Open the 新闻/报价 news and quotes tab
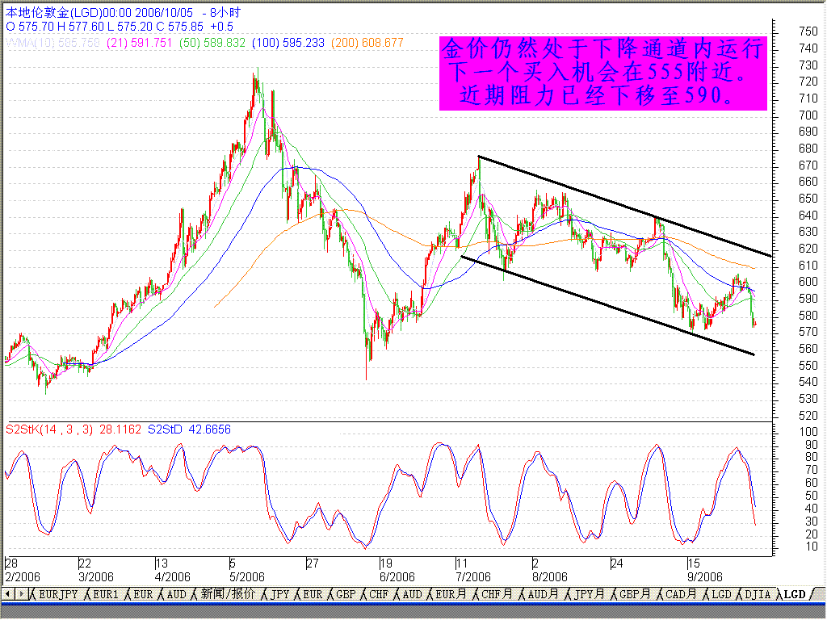Screen dimensions: 827x620 pos(227,594)
